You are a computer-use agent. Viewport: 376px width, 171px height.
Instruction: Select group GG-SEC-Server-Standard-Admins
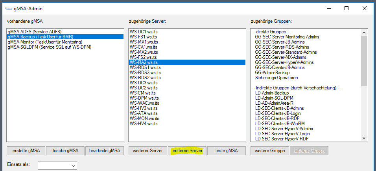tap(286, 52)
